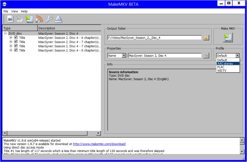Click the Open files video icon in toolbar
Image resolution: width=247 pixels, height=162 pixels.
10,19
